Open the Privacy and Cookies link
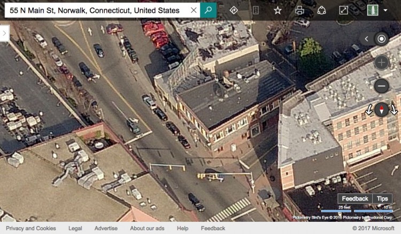Screen dimensions: 401x234 tap(31, 228)
